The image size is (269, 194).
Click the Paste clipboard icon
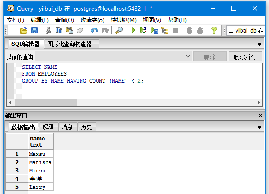tap(70, 30)
